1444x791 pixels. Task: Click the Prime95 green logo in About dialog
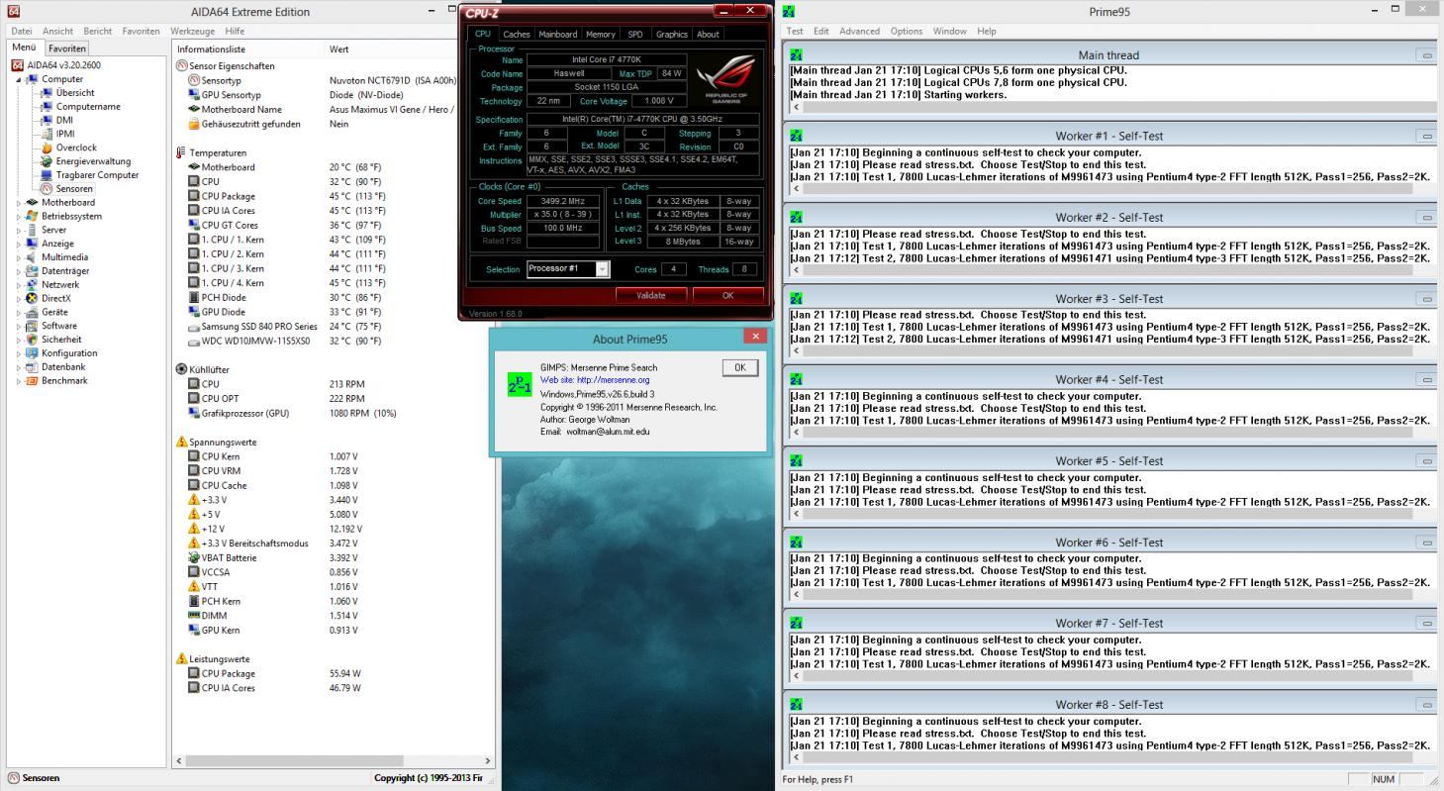[x=520, y=384]
